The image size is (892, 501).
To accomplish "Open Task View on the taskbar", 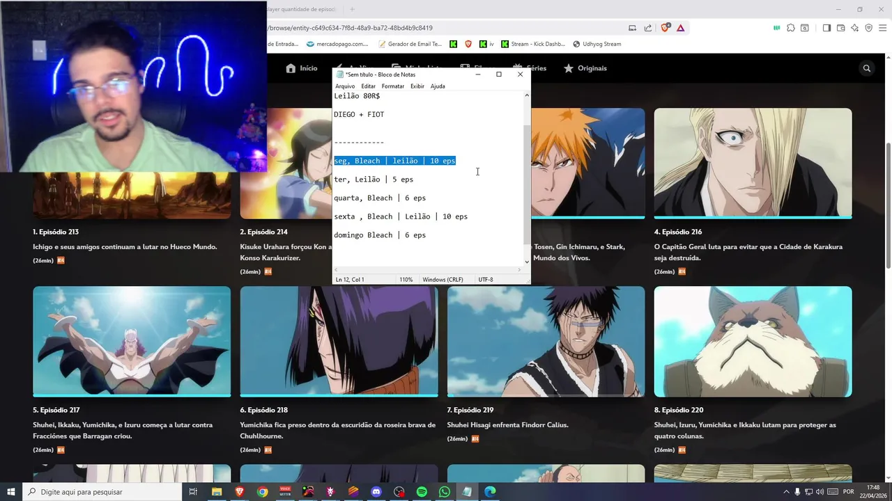I will click(193, 492).
